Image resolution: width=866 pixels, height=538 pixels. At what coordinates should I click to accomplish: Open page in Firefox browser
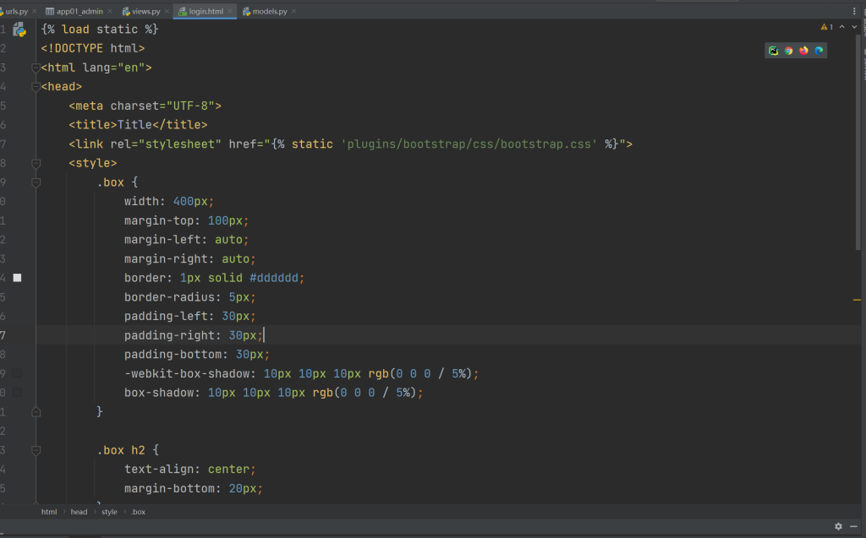803,51
